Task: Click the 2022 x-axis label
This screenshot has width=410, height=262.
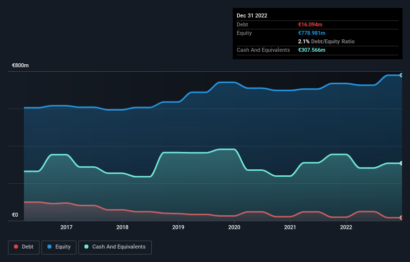Action: [x=346, y=227]
